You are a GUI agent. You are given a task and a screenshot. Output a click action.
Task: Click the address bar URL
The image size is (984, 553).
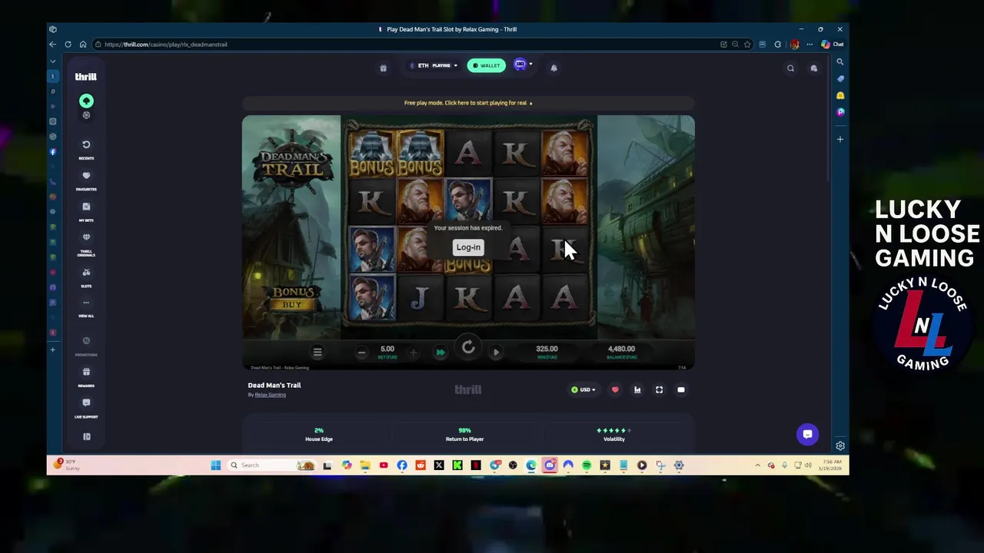click(x=165, y=45)
